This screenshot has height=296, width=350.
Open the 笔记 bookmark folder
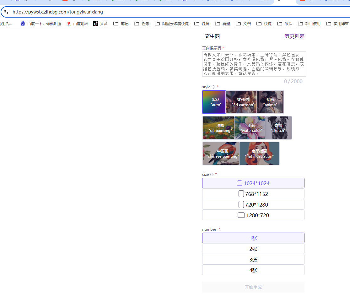tap(121, 24)
